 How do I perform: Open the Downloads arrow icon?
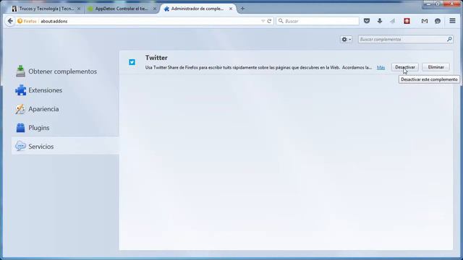[x=380, y=21]
